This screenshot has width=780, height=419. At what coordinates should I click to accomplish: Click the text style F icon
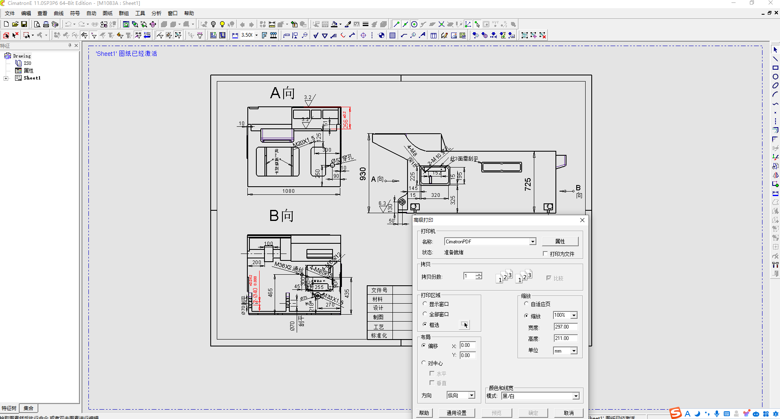coord(264,35)
